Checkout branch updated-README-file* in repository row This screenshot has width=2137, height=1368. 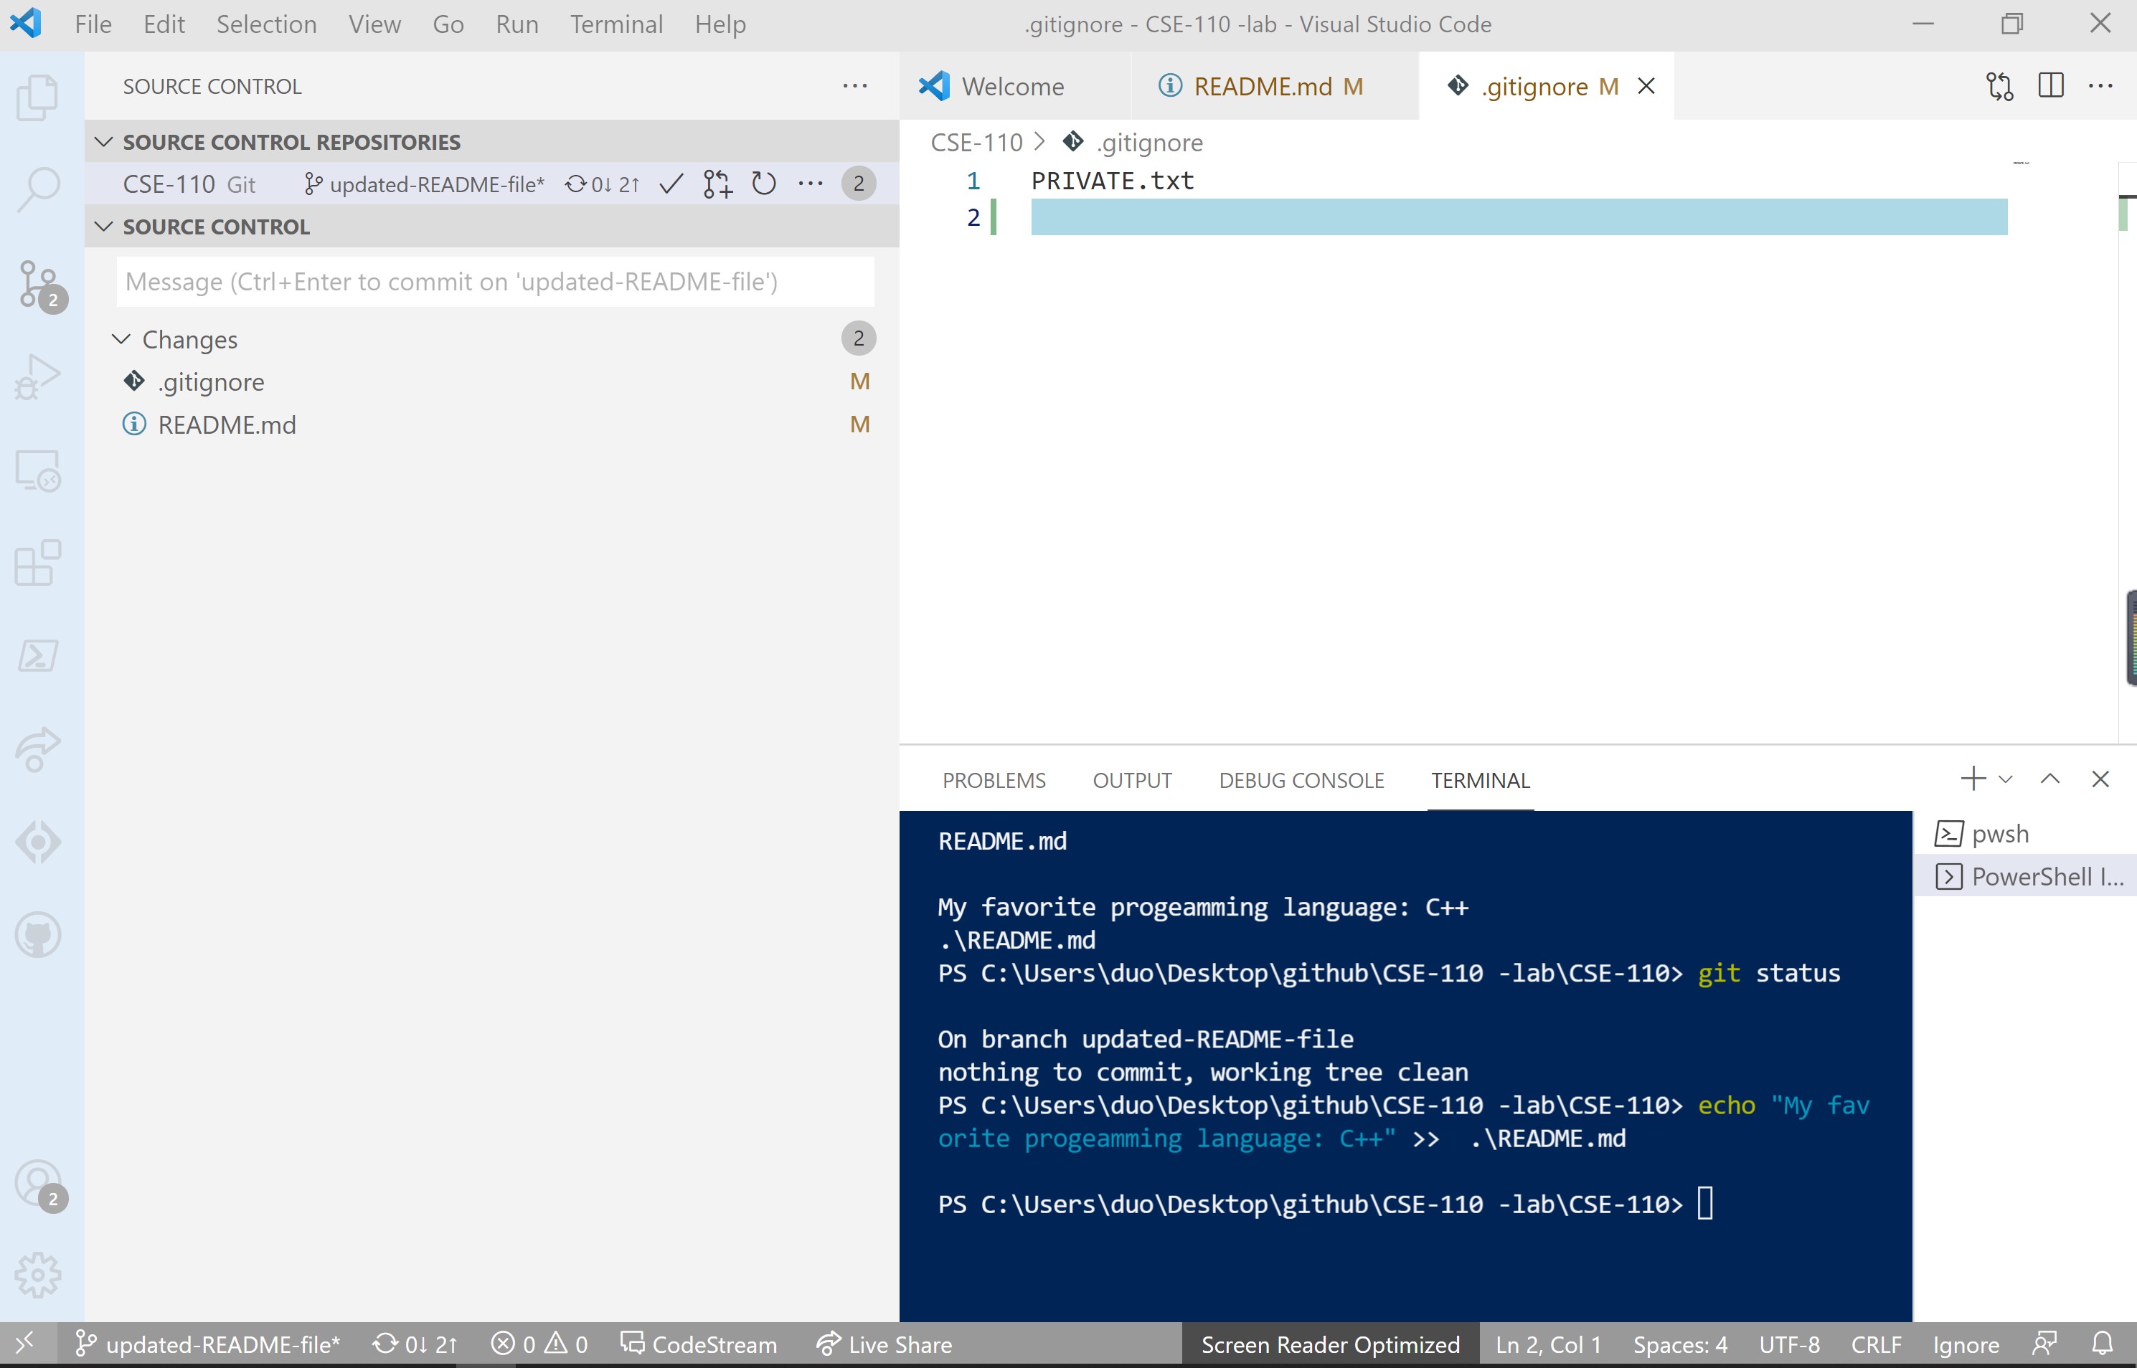pos(424,184)
